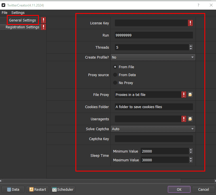This screenshot has width=216, height=195.
Task: Decrease the Sleep Time Maximum Value
Action: pyautogui.click(x=191, y=161)
